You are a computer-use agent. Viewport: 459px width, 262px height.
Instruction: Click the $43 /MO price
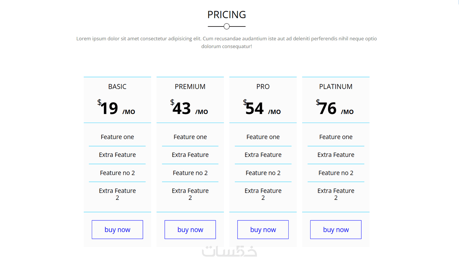coord(189,108)
